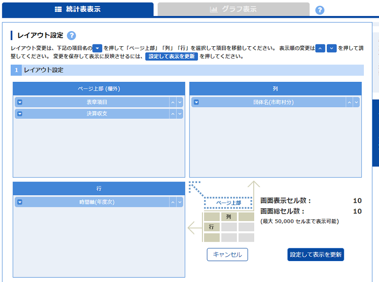Screen dimensions: 379x282
Task: Move 決算収支 item up with arrow
Action: (173, 114)
